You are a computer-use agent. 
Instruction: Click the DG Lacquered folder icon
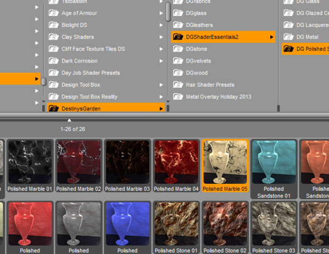(288, 25)
